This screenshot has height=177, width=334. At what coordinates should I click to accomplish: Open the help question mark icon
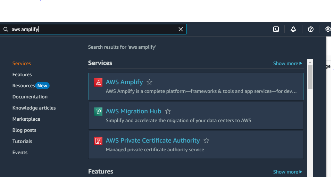pyautogui.click(x=311, y=29)
